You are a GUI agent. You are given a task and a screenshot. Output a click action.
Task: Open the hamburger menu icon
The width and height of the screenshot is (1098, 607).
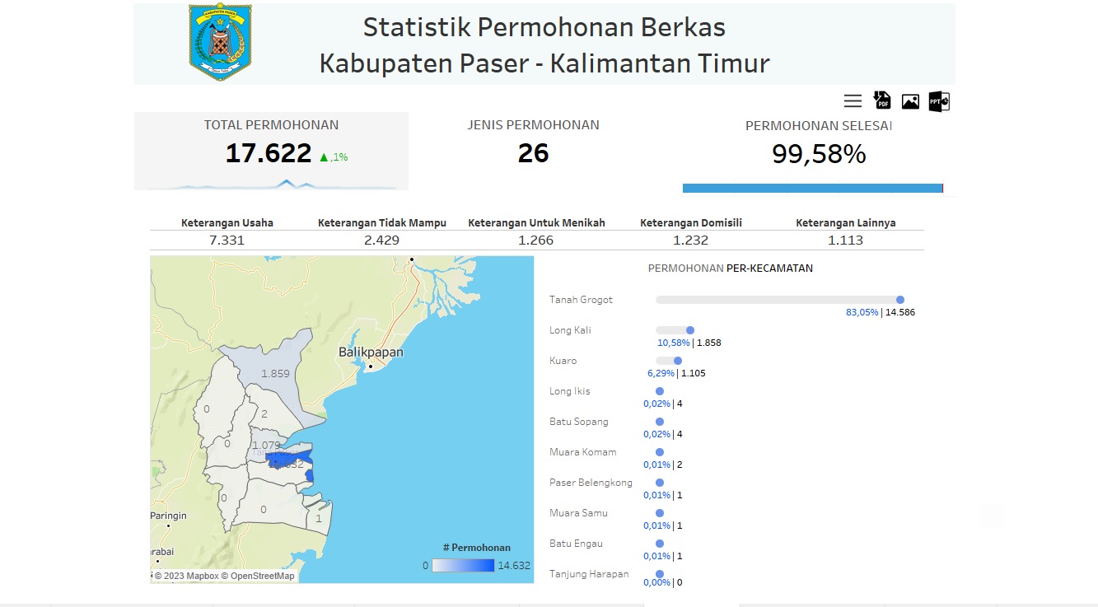(853, 101)
